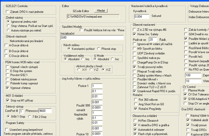Image resolution: width=209 pixels, height=136 pixels.
Task: Click the Pozice 1 jog step field
Action: coord(97,86)
